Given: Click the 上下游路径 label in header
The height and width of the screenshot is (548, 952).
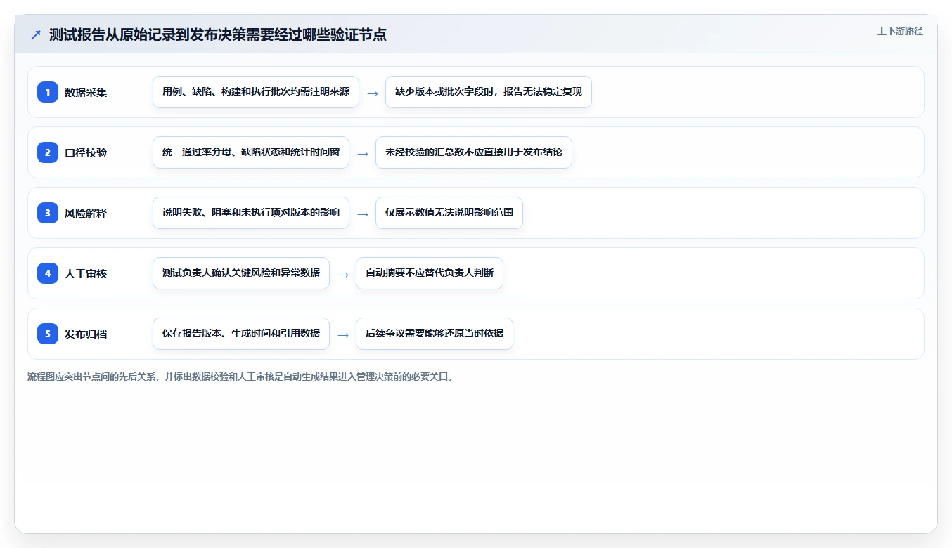Looking at the screenshot, I should (900, 31).
